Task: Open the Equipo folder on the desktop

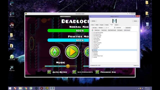Action: point(147,3)
